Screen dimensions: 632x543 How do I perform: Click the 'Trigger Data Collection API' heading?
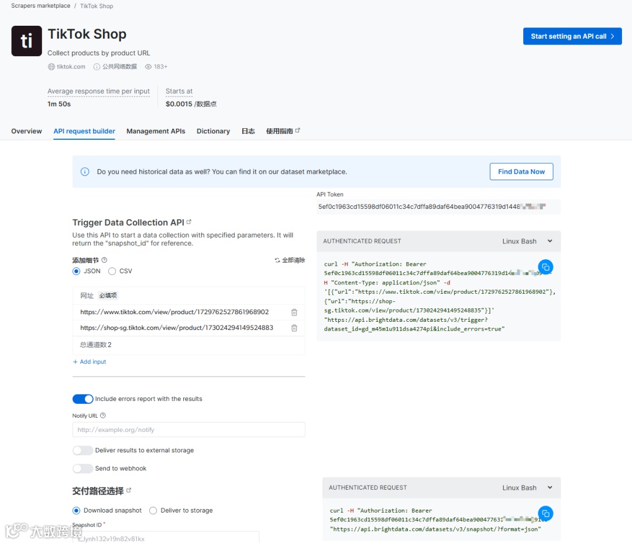(x=128, y=222)
